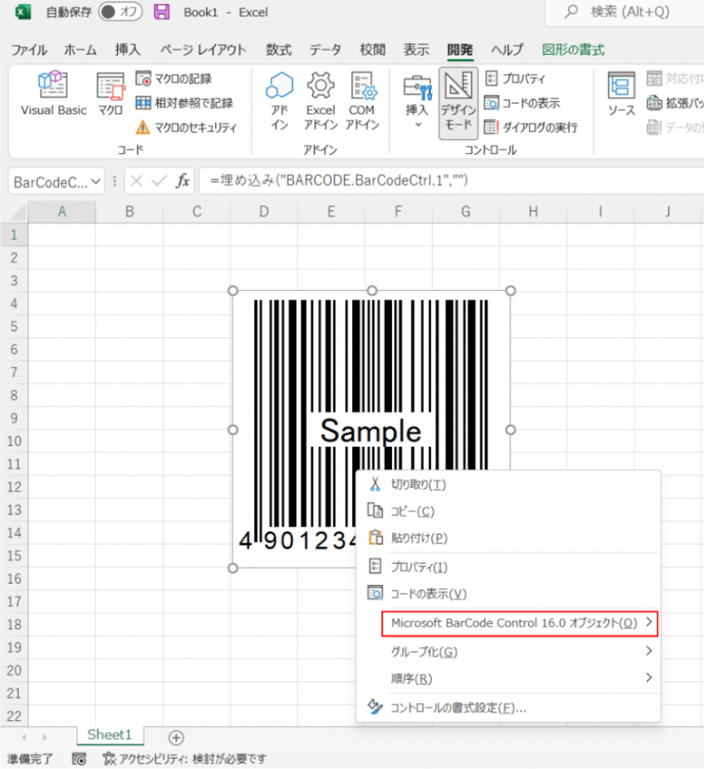The height and width of the screenshot is (769, 704).
Task: Click the 拡張パック ribbon button
Action: point(674,103)
